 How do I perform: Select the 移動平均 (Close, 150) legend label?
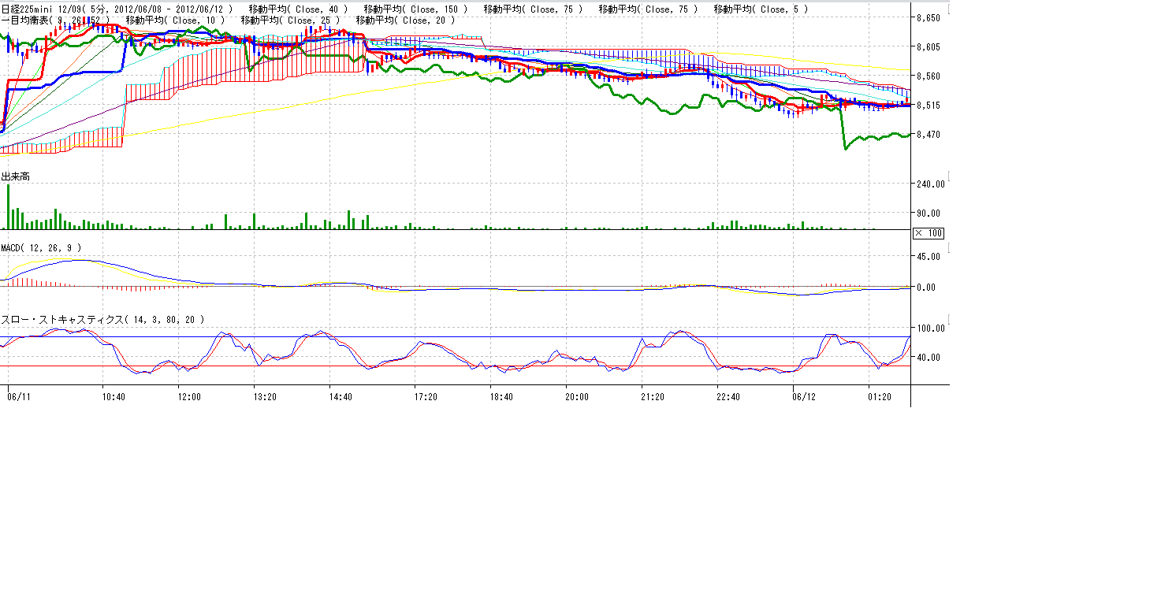415,9
